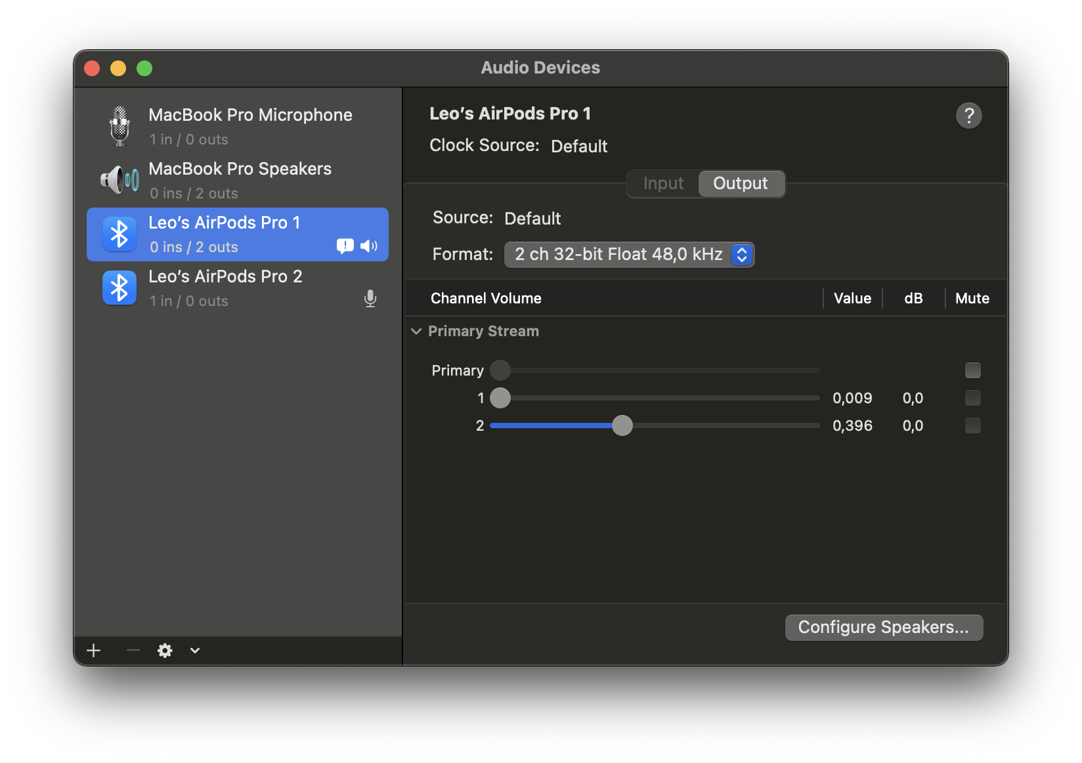Mute channel 1 checkbox
Viewport: 1082px width, 763px height.
tap(973, 398)
